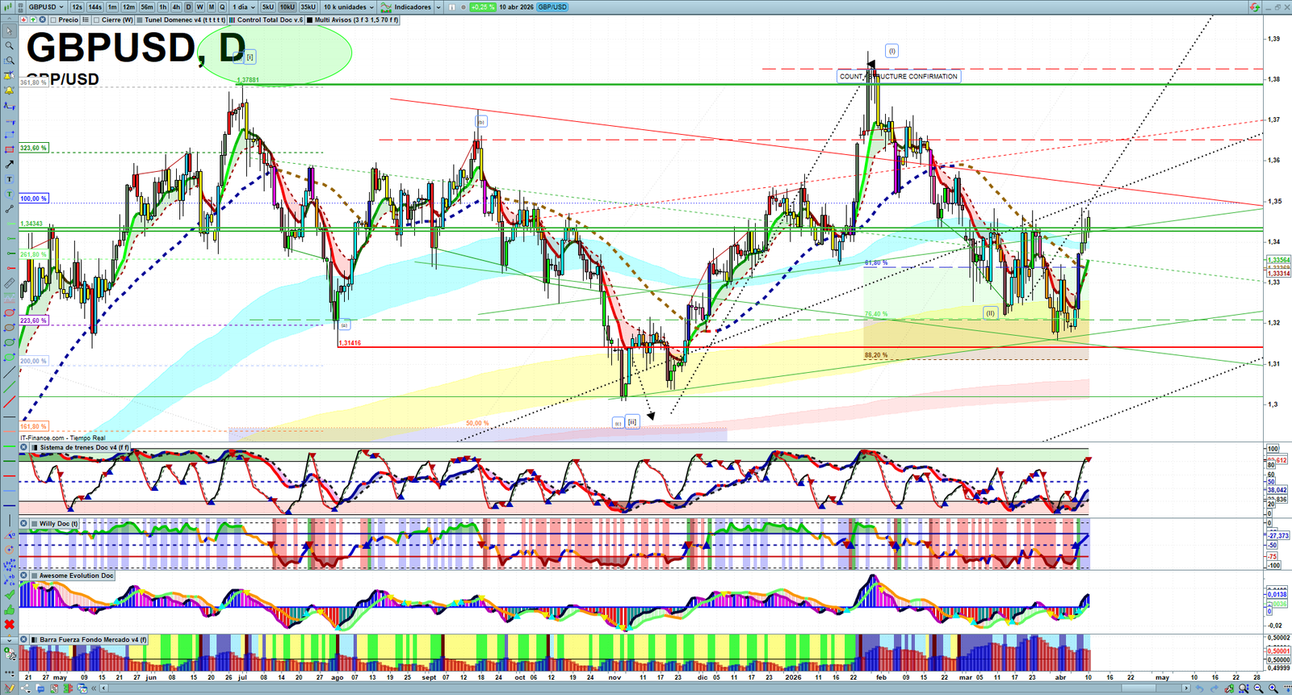Select the D daily timeframe
1292x695 pixels.
point(188,6)
